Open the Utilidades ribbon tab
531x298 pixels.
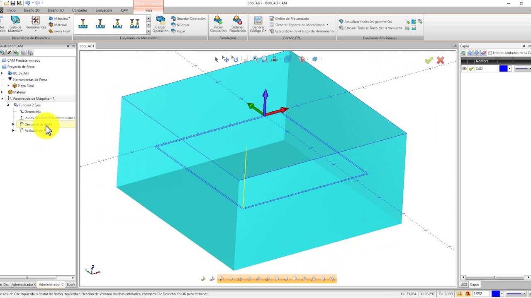click(80, 10)
